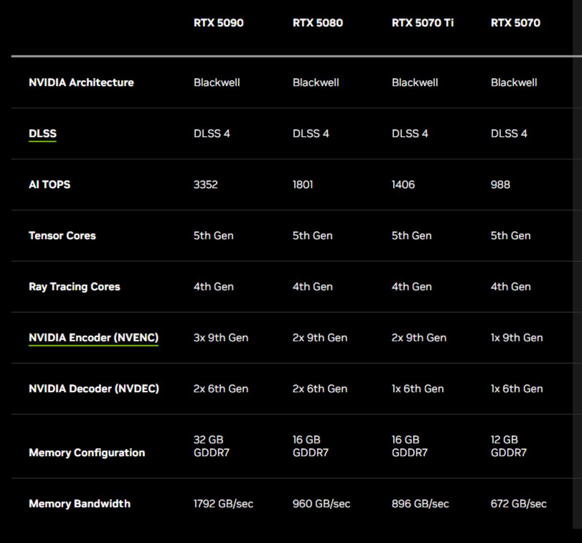This screenshot has height=543, width=582.
Task: Click the RTX 5070 Ti column header
Action: click(x=422, y=23)
